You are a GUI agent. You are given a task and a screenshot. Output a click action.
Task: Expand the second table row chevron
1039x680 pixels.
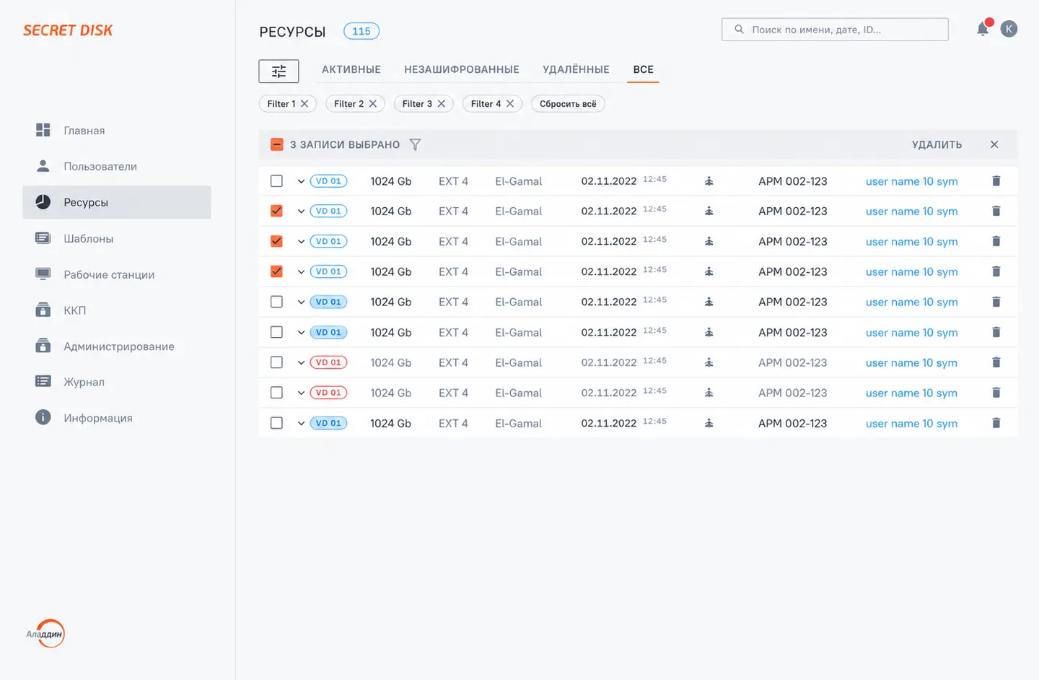(x=301, y=212)
